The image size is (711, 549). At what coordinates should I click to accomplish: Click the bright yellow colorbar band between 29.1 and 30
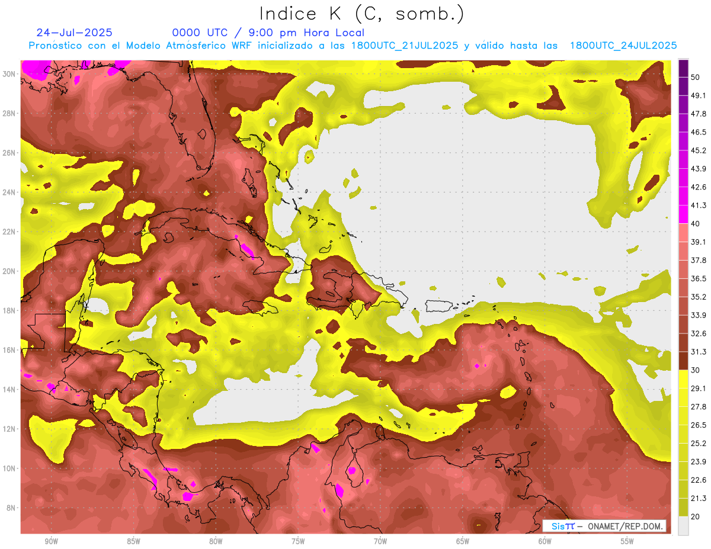(x=683, y=379)
